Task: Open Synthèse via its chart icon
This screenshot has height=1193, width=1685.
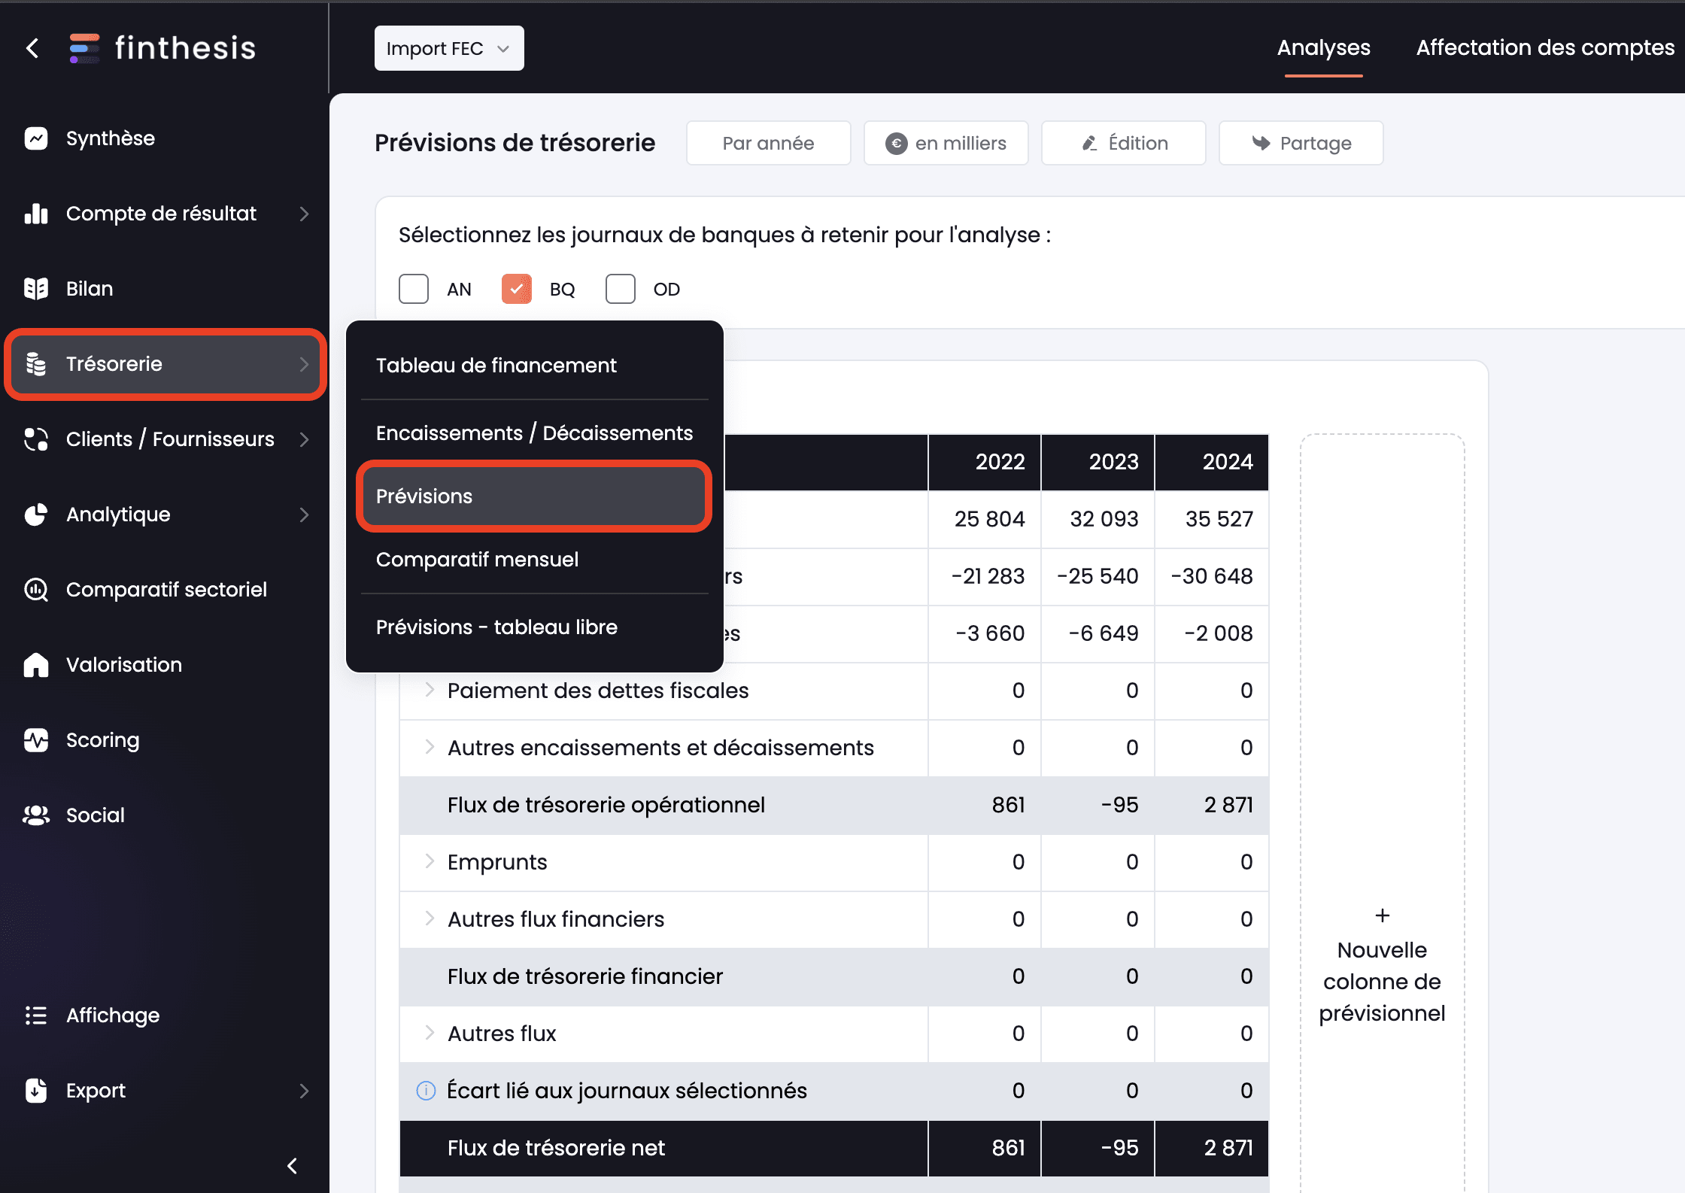Action: click(36, 138)
